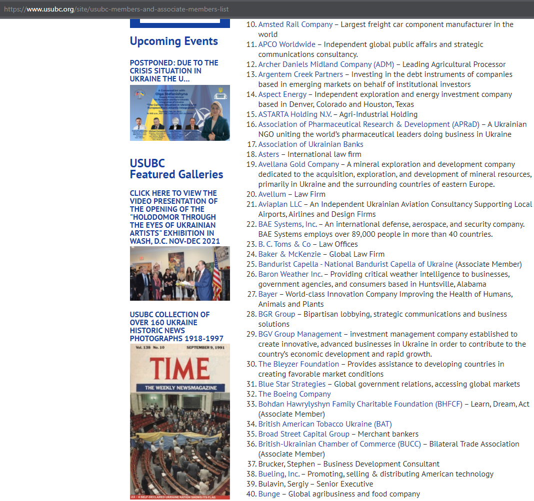Screen dimensions: 534x501
Task: Visit the Bunge link
Action: tap(269, 494)
